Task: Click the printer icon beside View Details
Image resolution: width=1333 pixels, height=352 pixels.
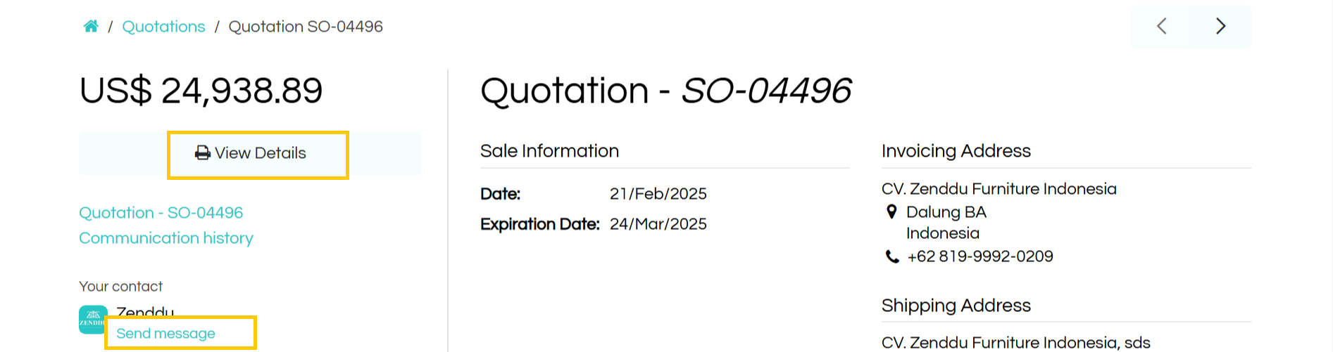Action: (203, 153)
